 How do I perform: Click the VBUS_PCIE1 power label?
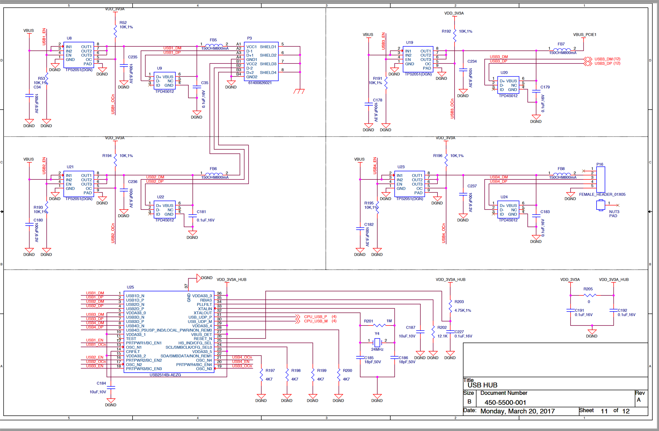point(585,35)
